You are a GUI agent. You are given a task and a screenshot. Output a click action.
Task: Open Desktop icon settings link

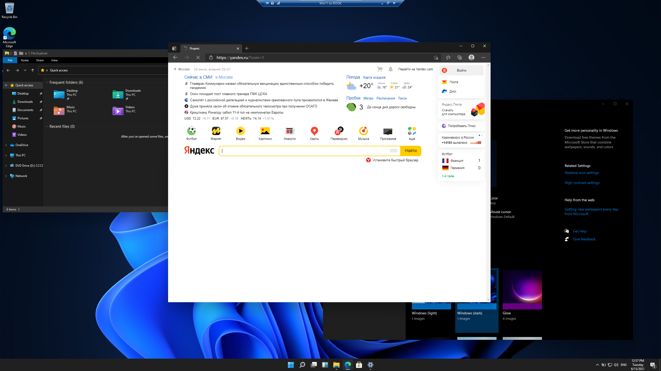[581, 173]
